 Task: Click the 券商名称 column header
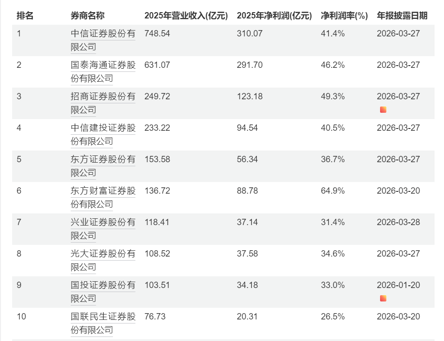[x=87, y=16]
